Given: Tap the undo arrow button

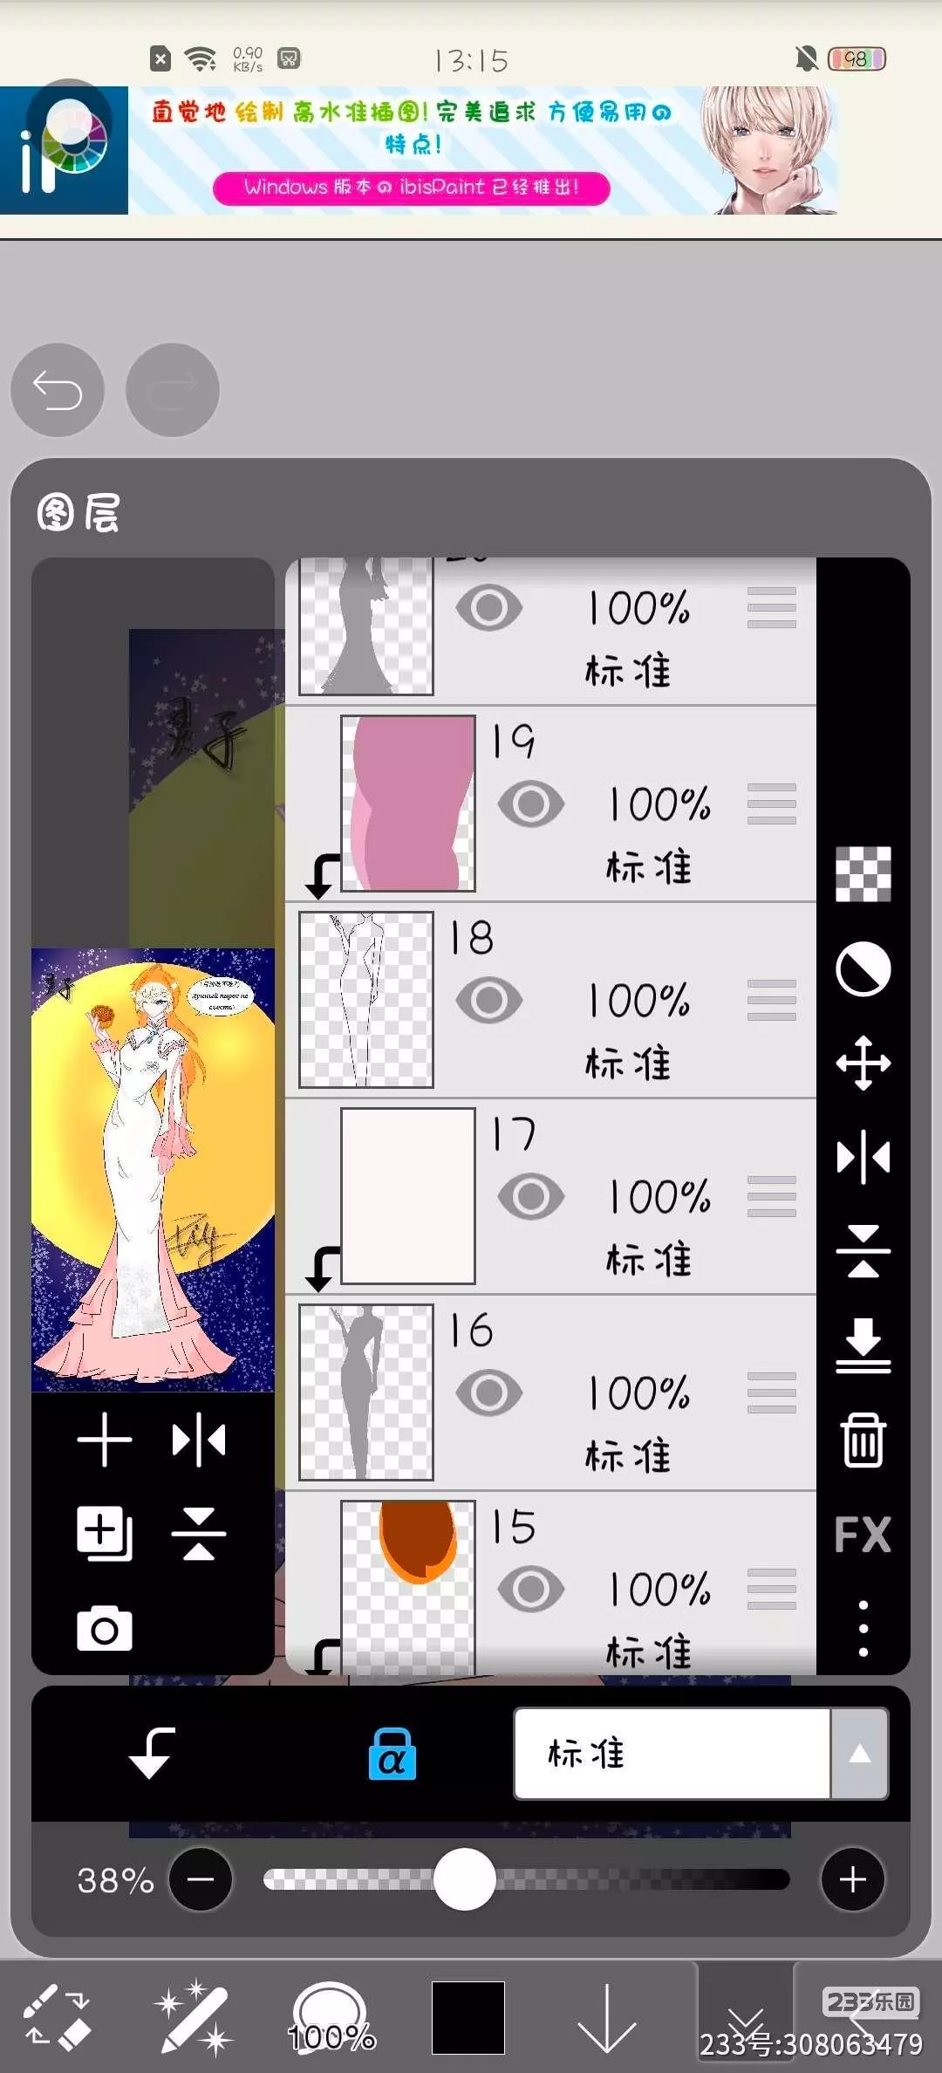Looking at the screenshot, I should point(58,390).
